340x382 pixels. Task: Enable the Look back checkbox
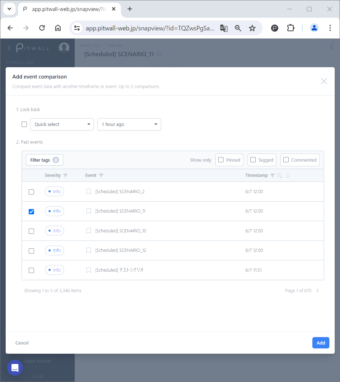click(x=24, y=125)
